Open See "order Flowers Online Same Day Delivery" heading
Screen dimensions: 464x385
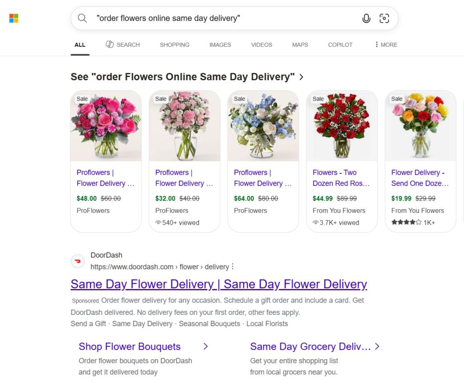[183, 77]
